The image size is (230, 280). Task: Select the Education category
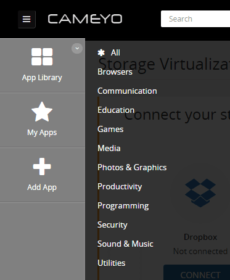point(116,110)
